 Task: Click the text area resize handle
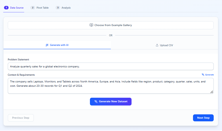click(x=212, y=92)
